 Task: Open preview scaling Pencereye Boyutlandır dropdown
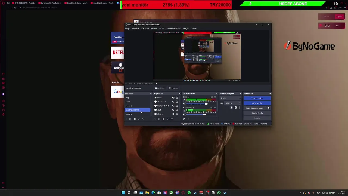147,84
